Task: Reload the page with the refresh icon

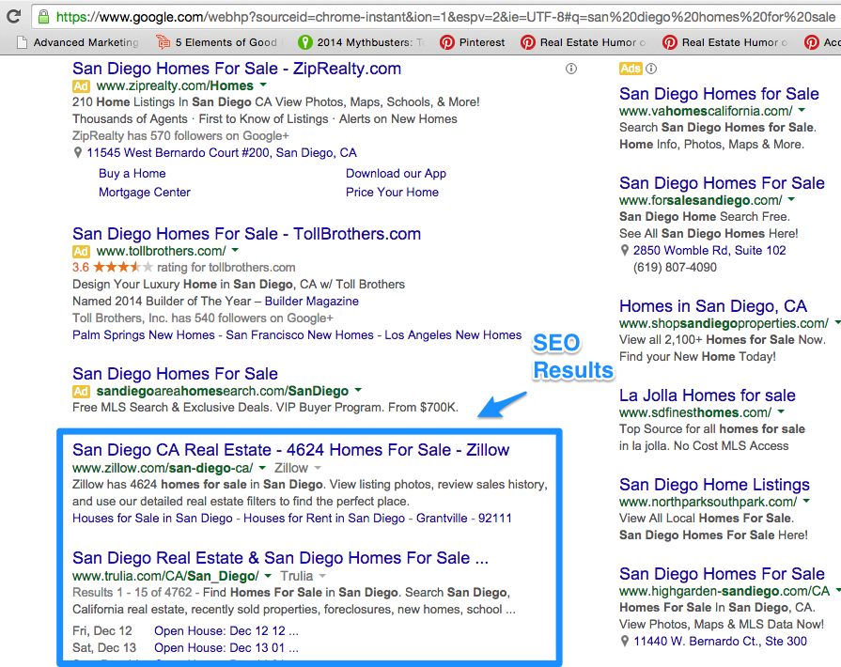Action: coord(14,17)
